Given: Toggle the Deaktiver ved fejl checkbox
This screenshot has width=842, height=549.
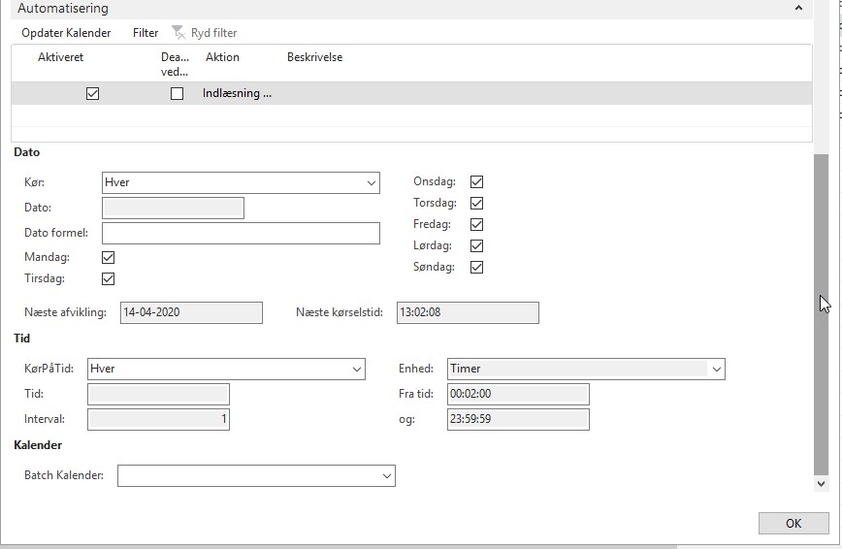Looking at the screenshot, I should 177,94.
